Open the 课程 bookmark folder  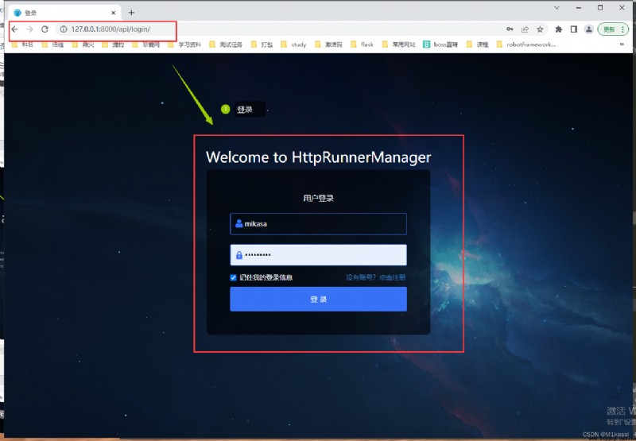click(478, 44)
